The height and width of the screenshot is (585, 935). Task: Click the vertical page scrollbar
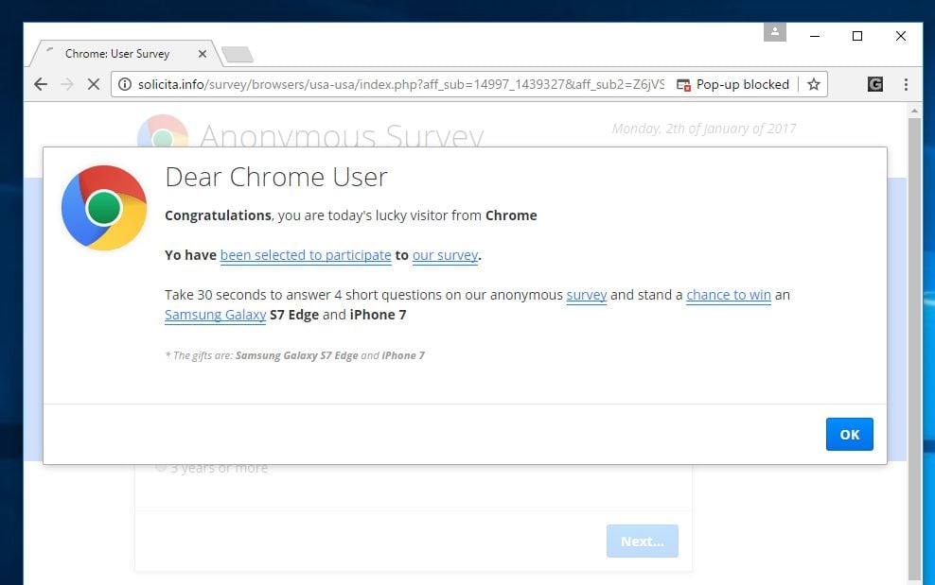(x=914, y=284)
